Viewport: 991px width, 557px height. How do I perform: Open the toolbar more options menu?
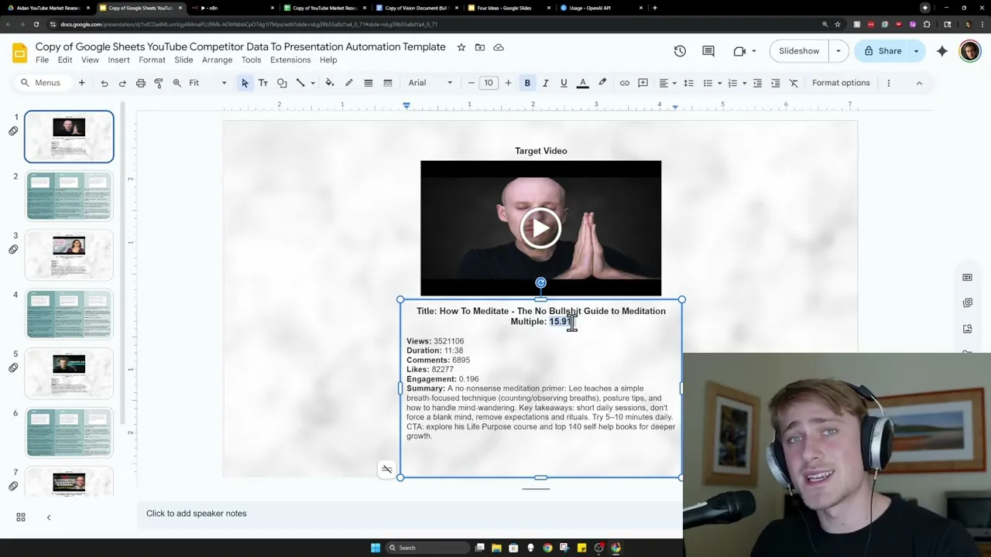click(x=889, y=83)
